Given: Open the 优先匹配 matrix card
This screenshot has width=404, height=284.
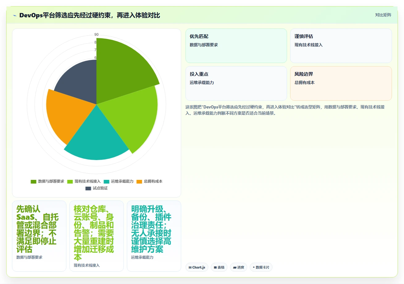Looking at the screenshot, I should click(x=236, y=46).
